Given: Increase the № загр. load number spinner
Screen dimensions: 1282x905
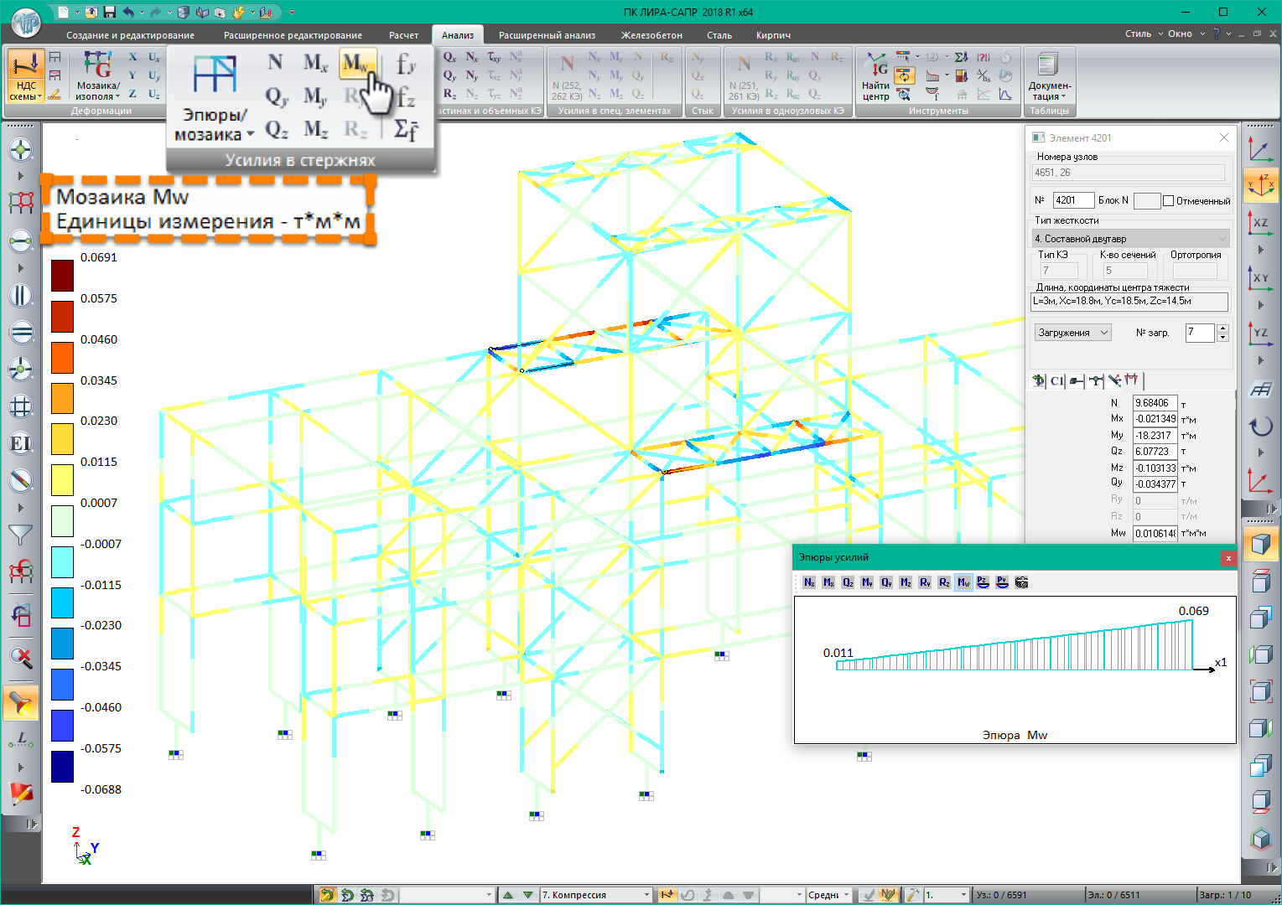Looking at the screenshot, I should click(x=1222, y=328).
